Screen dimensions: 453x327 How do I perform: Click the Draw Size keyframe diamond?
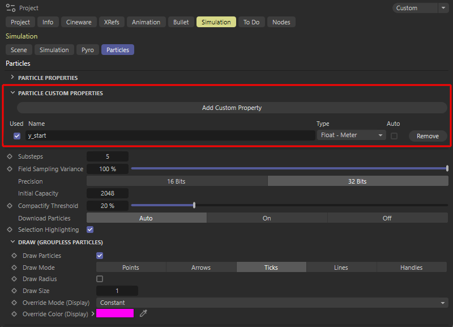[14, 291]
